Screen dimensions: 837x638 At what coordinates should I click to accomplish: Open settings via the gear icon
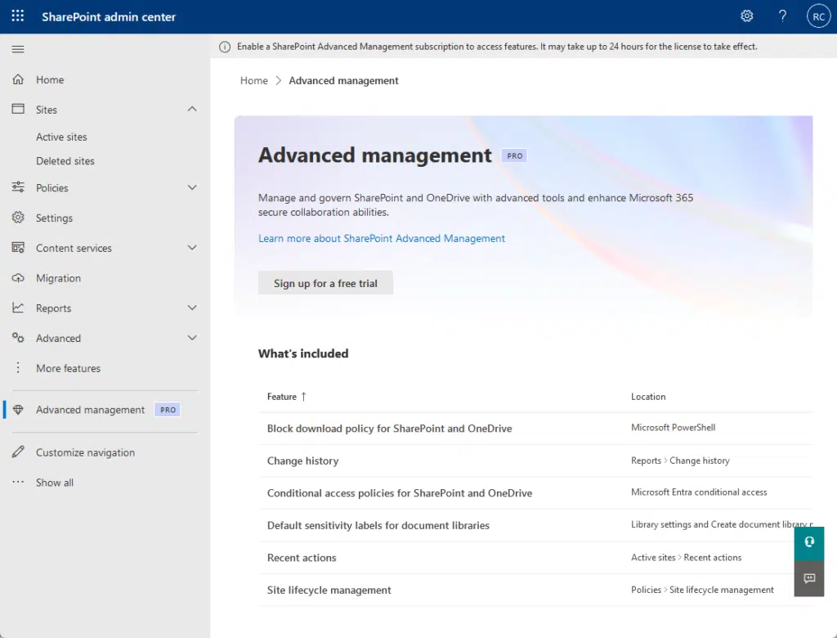coord(746,16)
